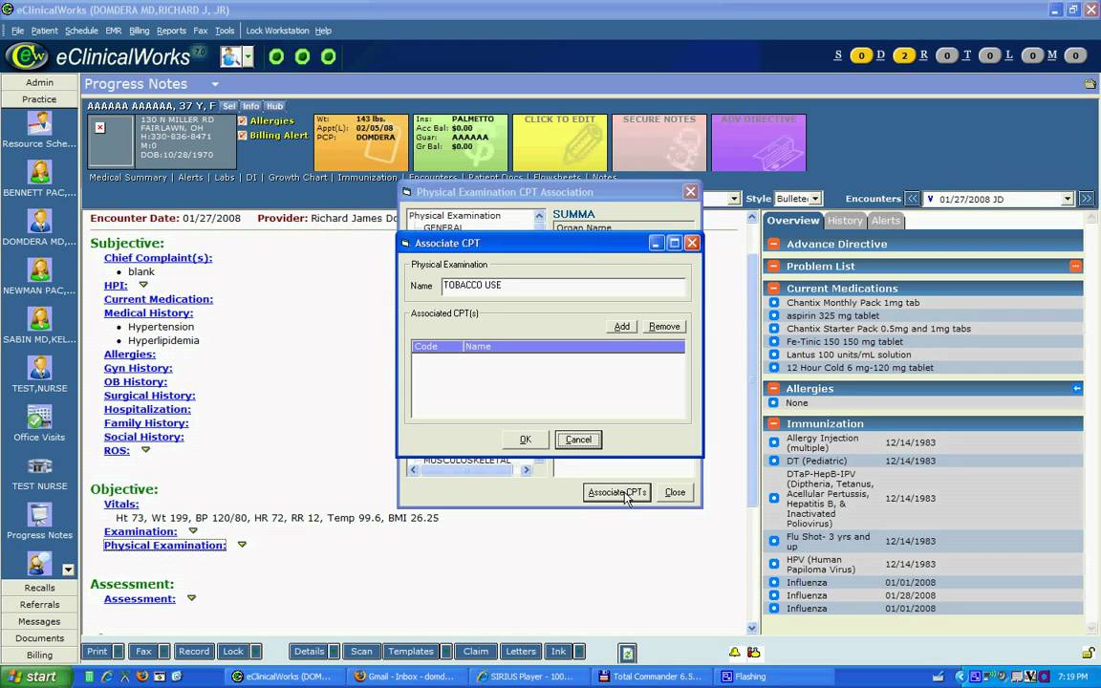This screenshot has width=1101, height=688.
Task: Go to next encounter arrow
Action: pyautogui.click(x=1087, y=199)
